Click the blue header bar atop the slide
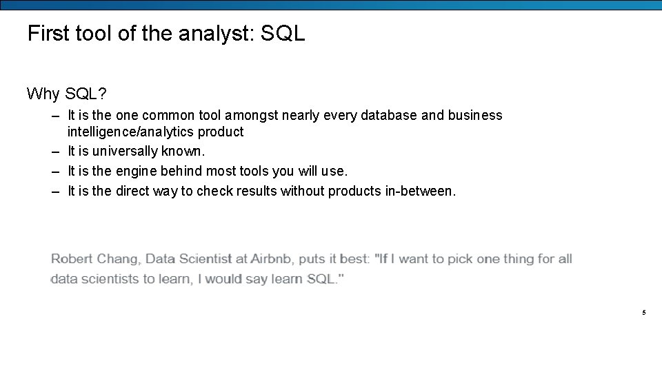 point(331,5)
